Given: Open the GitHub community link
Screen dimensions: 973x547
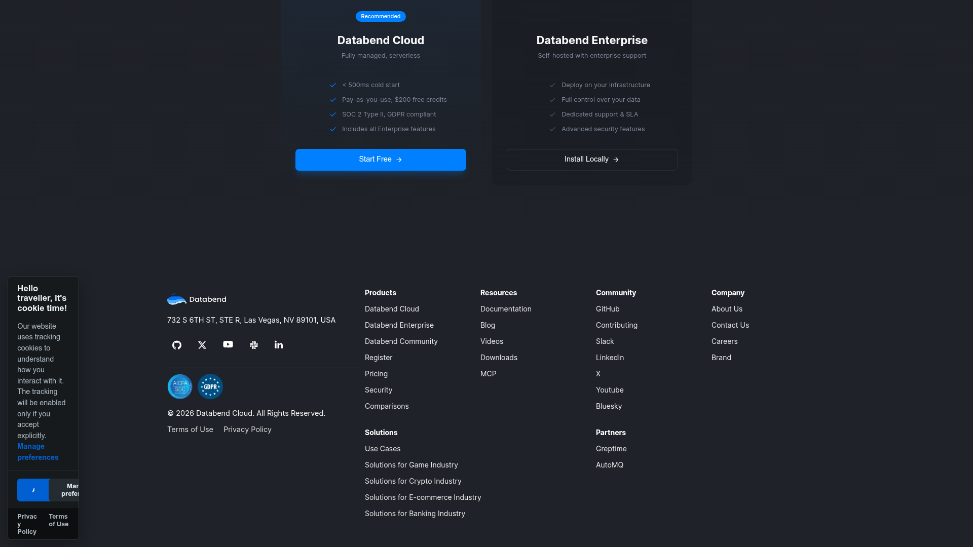Looking at the screenshot, I should (608, 309).
